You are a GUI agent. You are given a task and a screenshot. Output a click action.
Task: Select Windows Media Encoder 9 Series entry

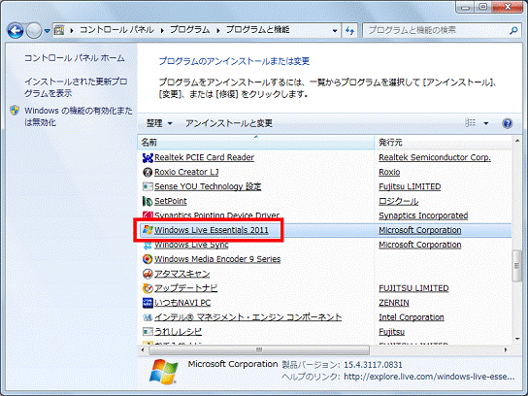(217, 259)
